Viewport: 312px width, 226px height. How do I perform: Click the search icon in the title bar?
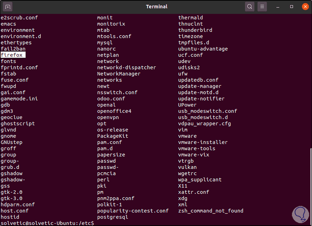click(250, 7)
